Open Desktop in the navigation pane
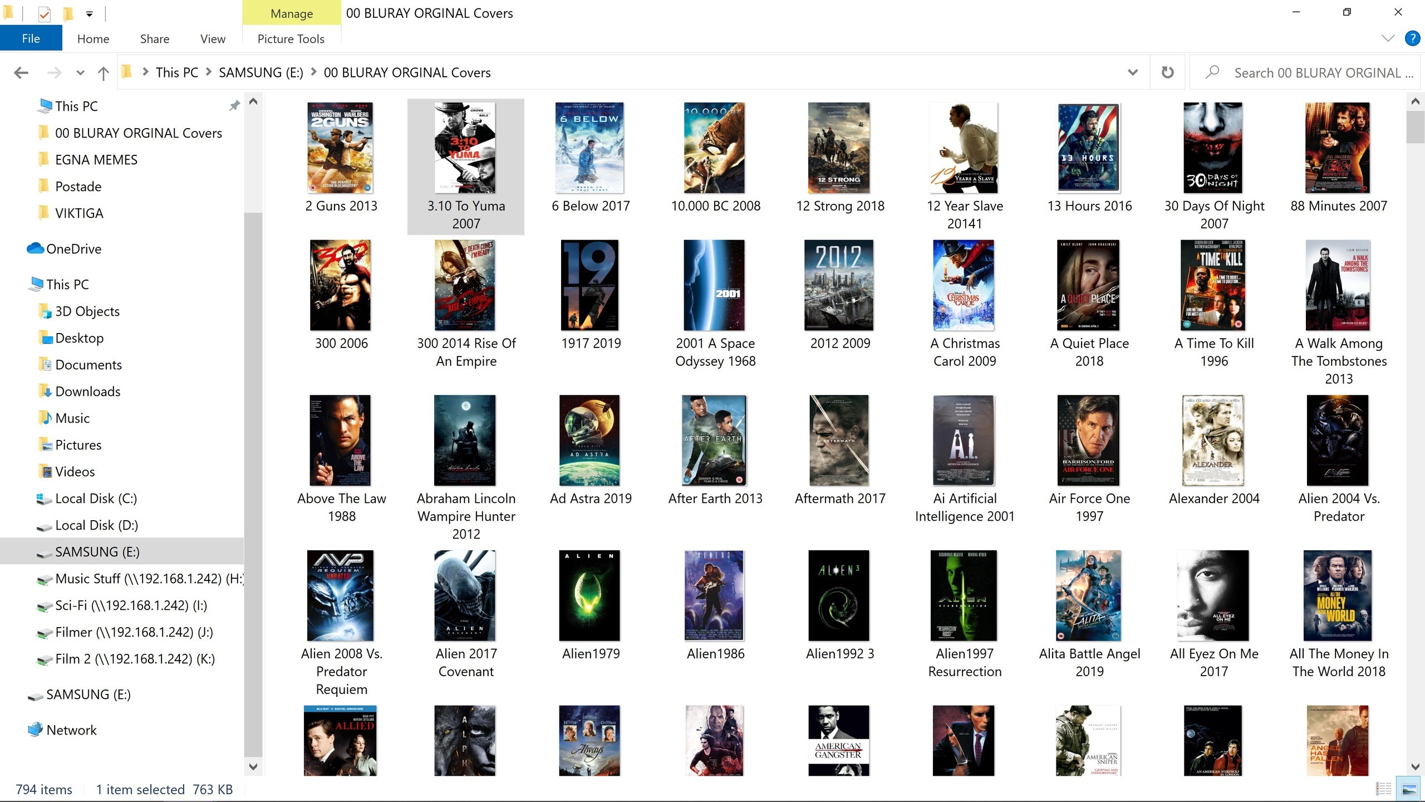1425x802 pixels. pos(79,338)
